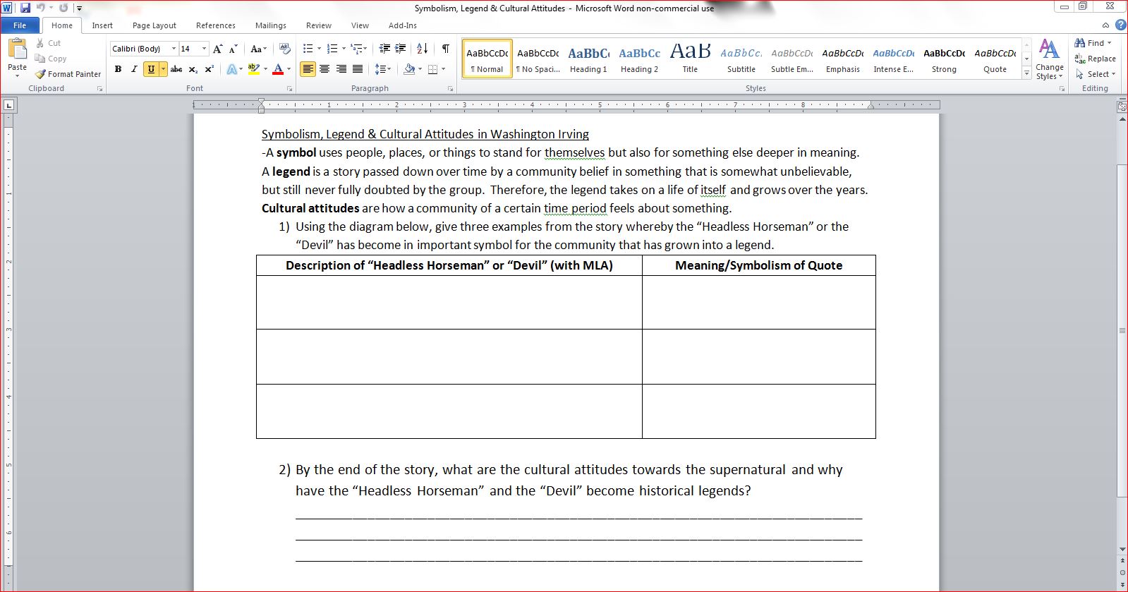Viewport: 1128px width, 592px height.
Task: Click the vertical scrollbar thumb
Action: click(x=1122, y=330)
